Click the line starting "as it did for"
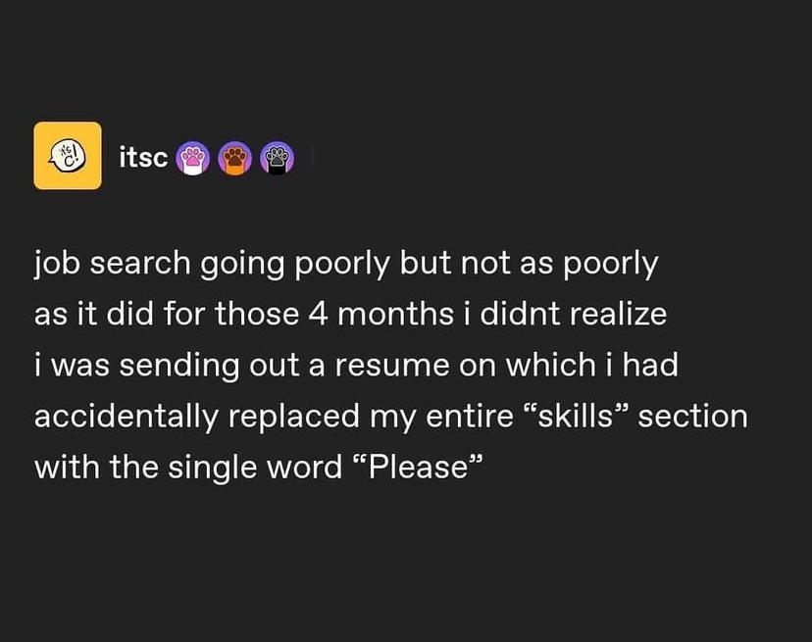This screenshot has height=642, width=812. coord(350,315)
